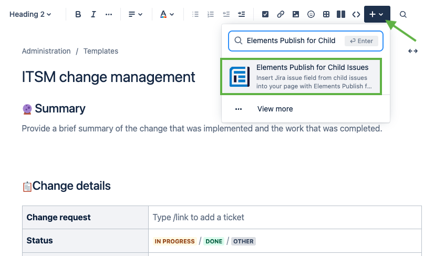The height and width of the screenshot is (256, 424).
Task: Open the Templates breadcrumb link
Action: [x=101, y=51]
